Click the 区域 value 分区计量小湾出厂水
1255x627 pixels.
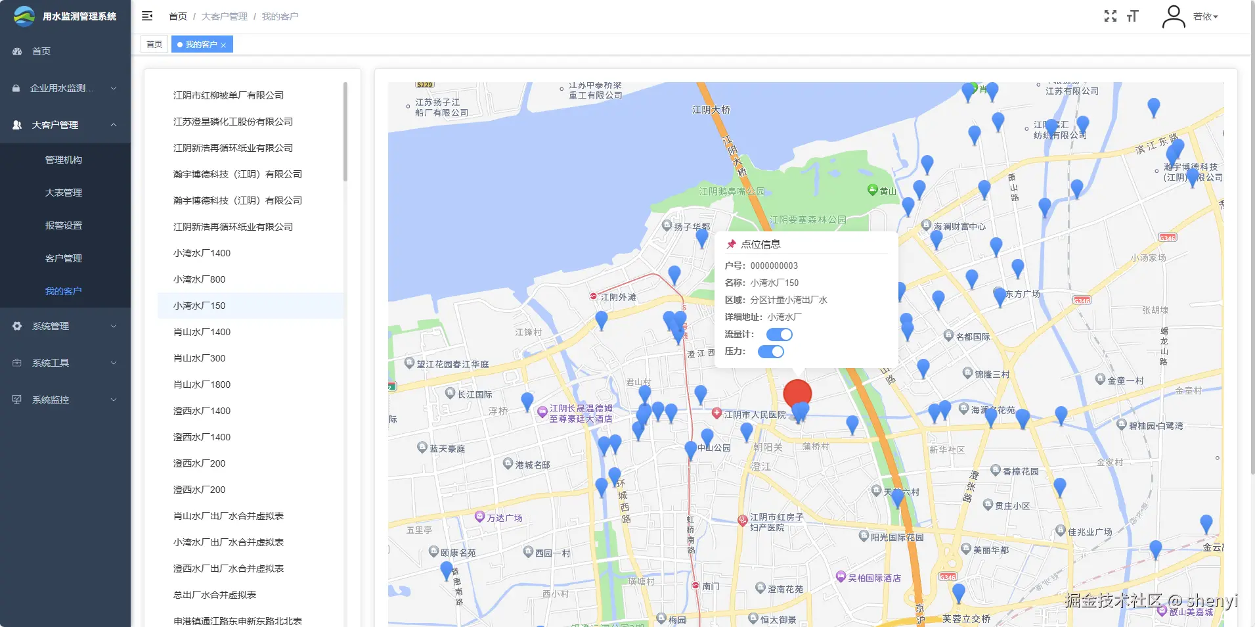789,300
